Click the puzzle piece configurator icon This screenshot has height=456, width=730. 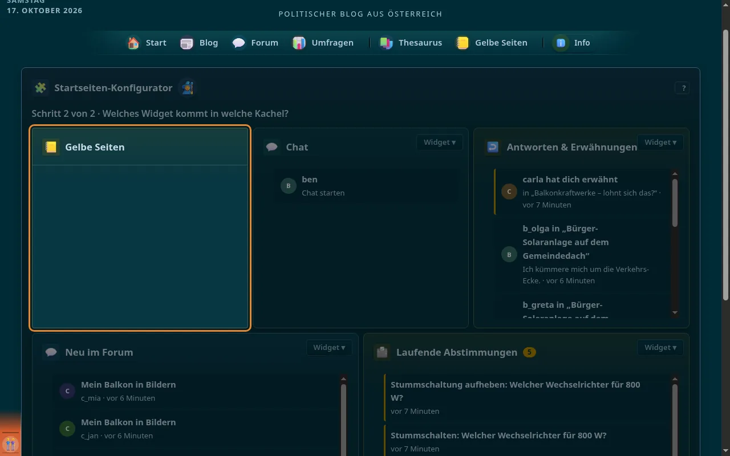[40, 88]
